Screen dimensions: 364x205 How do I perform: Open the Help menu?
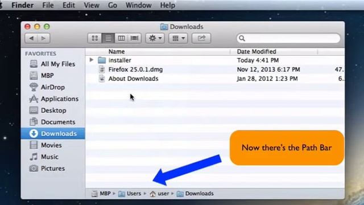pyautogui.click(x=168, y=5)
